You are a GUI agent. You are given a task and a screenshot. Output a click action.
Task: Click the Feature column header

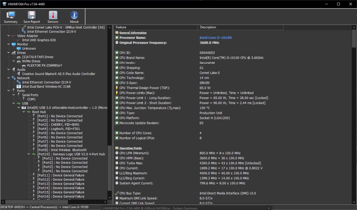pyautogui.click(x=156, y=27)
